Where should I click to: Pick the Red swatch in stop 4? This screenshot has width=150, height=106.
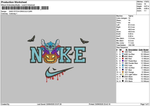(123, 58)
